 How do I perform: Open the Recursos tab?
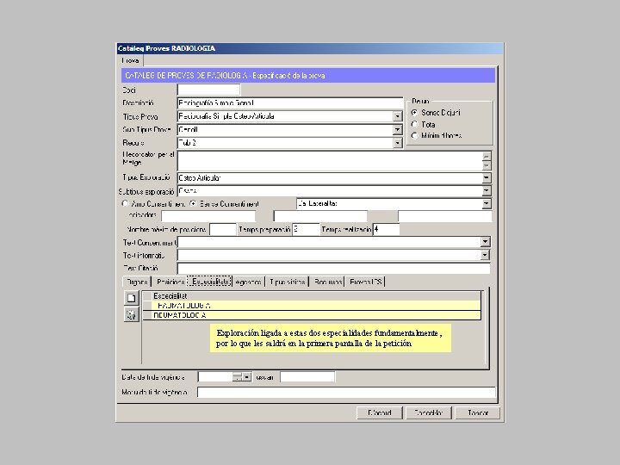pos(327,282)
